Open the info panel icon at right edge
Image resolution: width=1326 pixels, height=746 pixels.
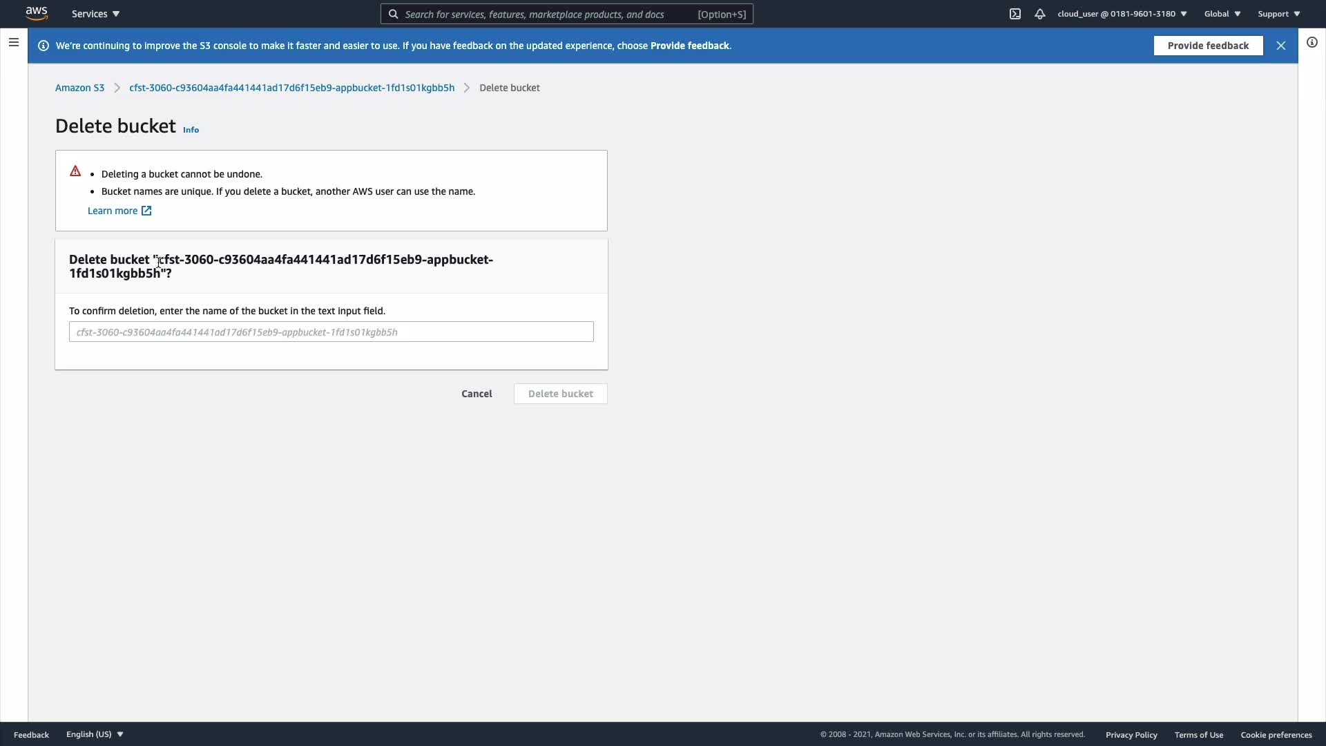pos(1311,43)
